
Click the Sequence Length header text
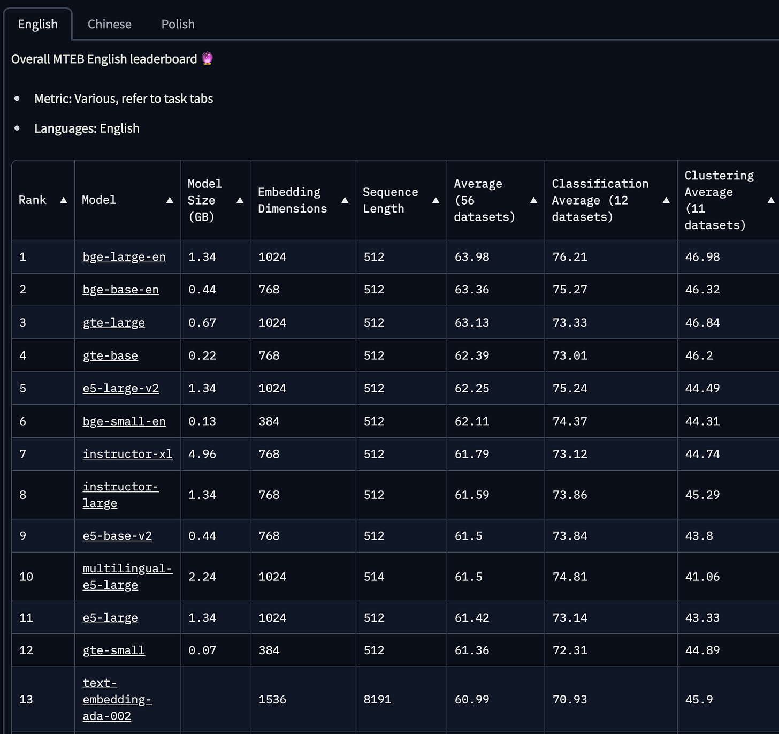(x=391, y=200)
